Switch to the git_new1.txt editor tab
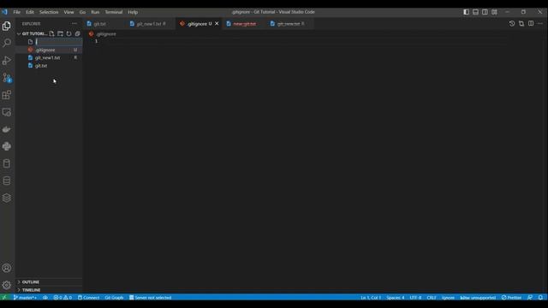 [x=151, y=24]
